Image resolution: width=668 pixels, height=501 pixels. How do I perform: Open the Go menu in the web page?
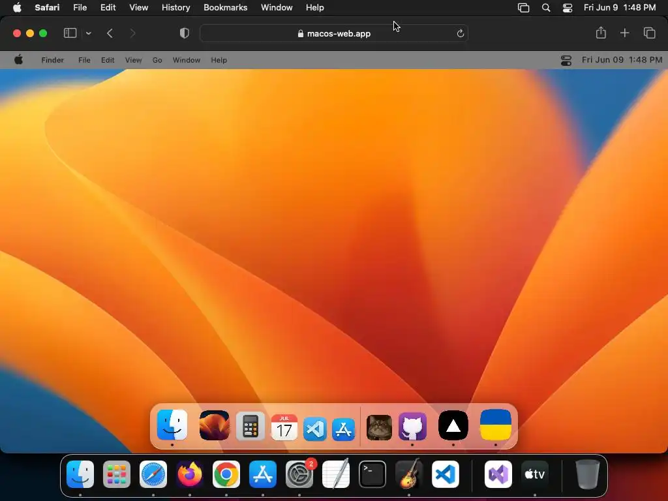[x=157, y=60]
